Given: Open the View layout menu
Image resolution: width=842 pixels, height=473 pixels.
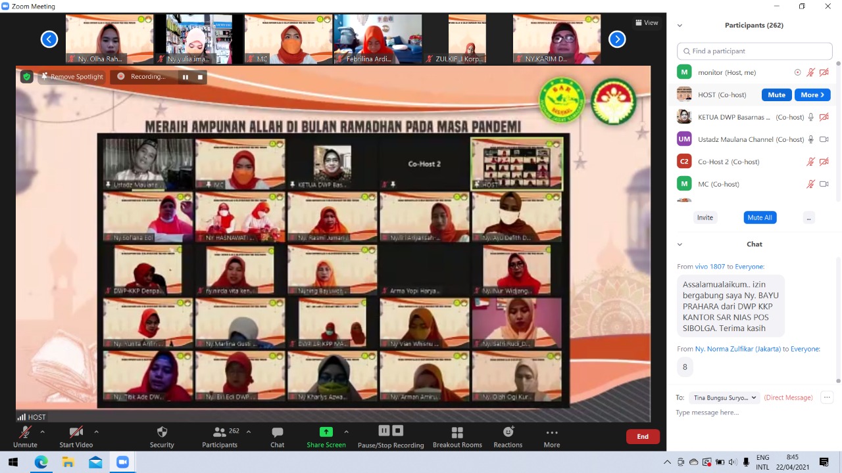Looking at the screenshot, I should (x=647, y=23).
